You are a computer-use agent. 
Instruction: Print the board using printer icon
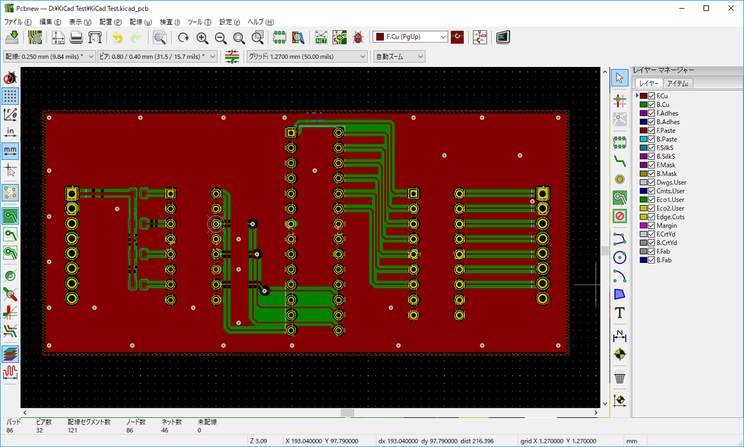76,37
